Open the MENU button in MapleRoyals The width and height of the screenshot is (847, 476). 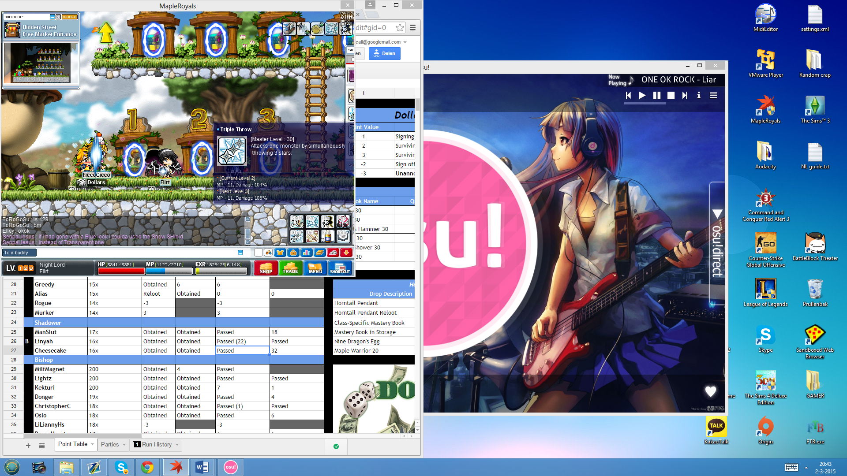point(315,268)
